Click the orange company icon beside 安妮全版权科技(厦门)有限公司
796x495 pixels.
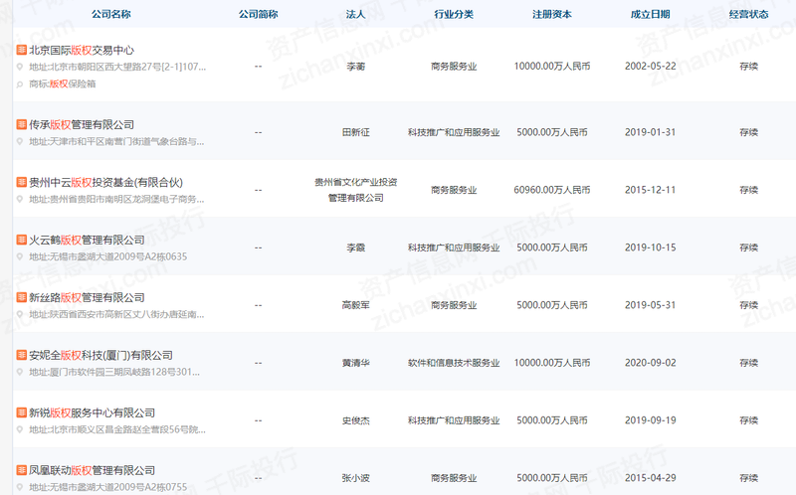point(21,355)
